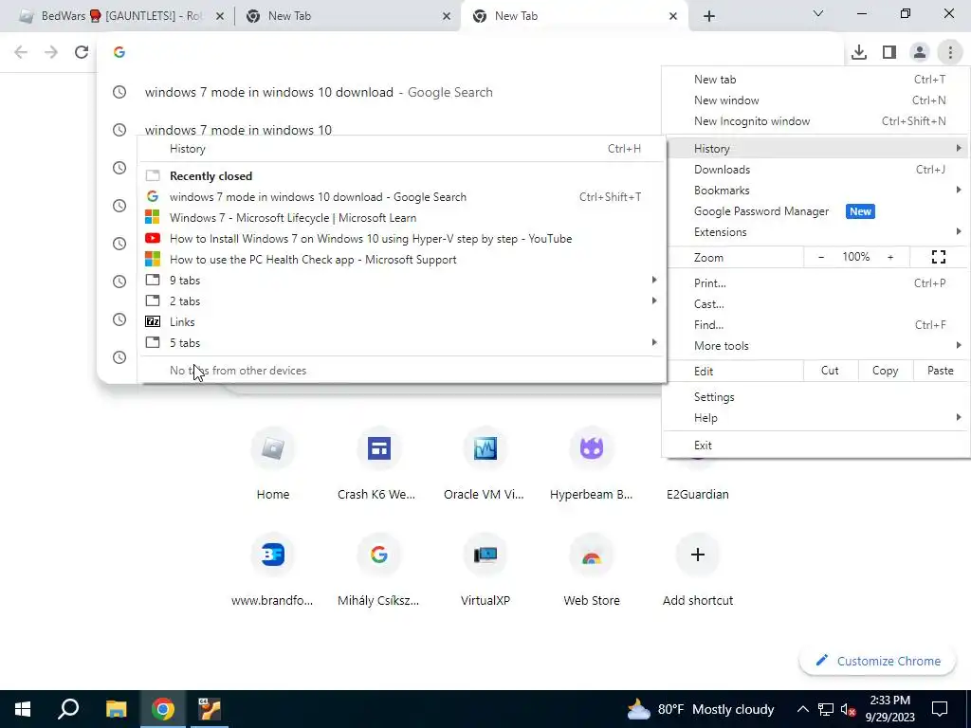Open the Oracle VM Vi... shortcut
Image resolution: width=971 pixels, height=728 pixels.
485,464
